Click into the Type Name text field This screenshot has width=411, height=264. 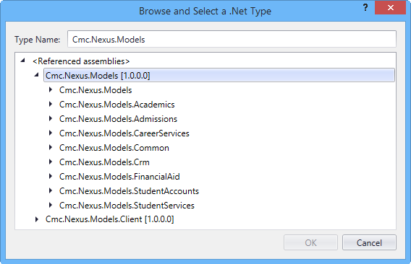coord(232,39)
